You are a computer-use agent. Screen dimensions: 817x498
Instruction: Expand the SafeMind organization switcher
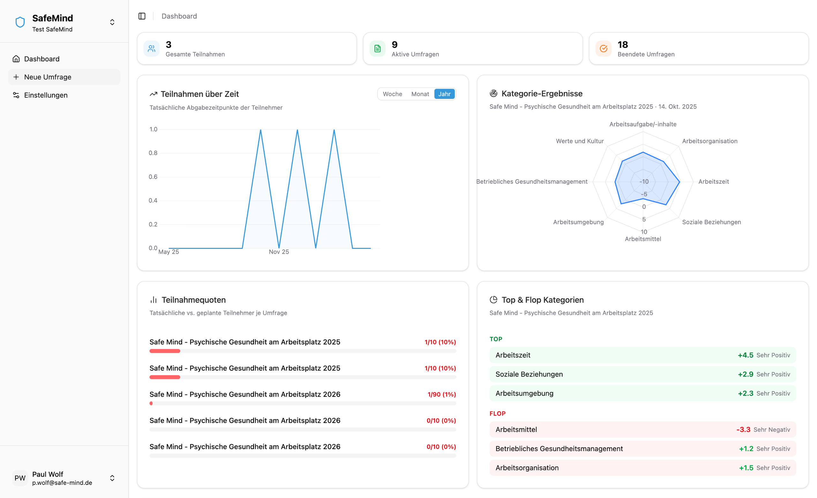(112, 22)
